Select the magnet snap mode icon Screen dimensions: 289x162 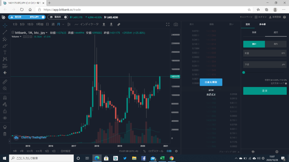click(5, 98)
